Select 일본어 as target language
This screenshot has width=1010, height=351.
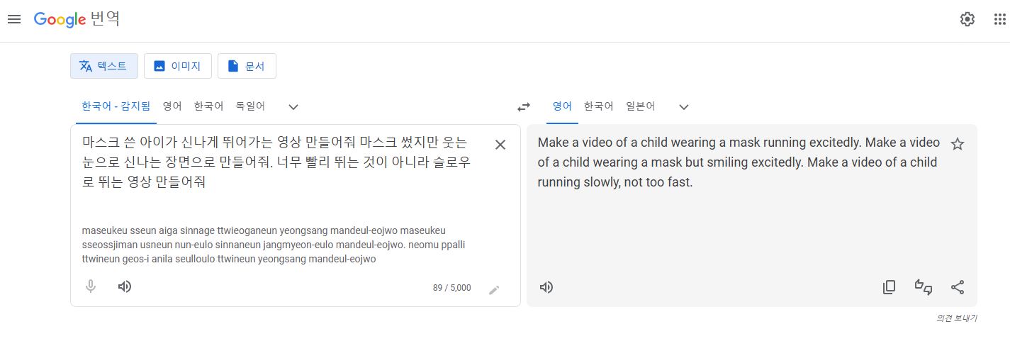click(x=640, y=106)
